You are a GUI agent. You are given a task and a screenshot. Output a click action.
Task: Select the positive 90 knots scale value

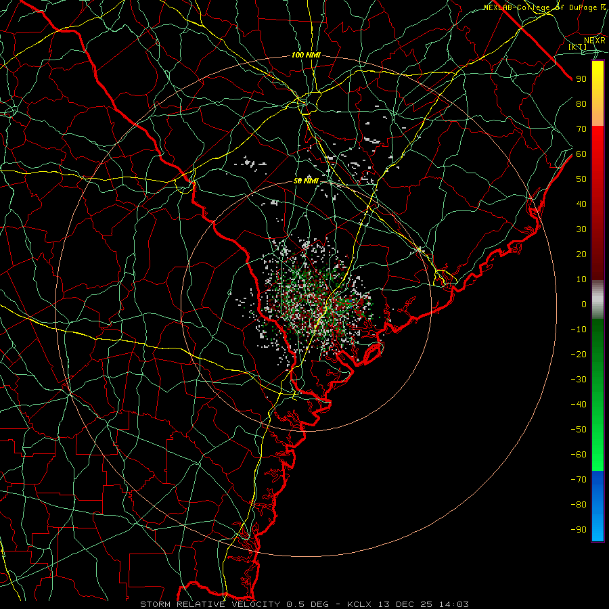click(581, 79)
